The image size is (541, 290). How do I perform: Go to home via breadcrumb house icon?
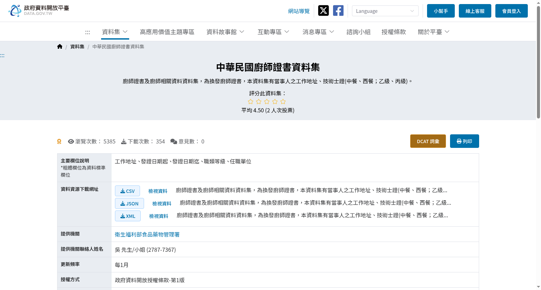pos(60,47)
